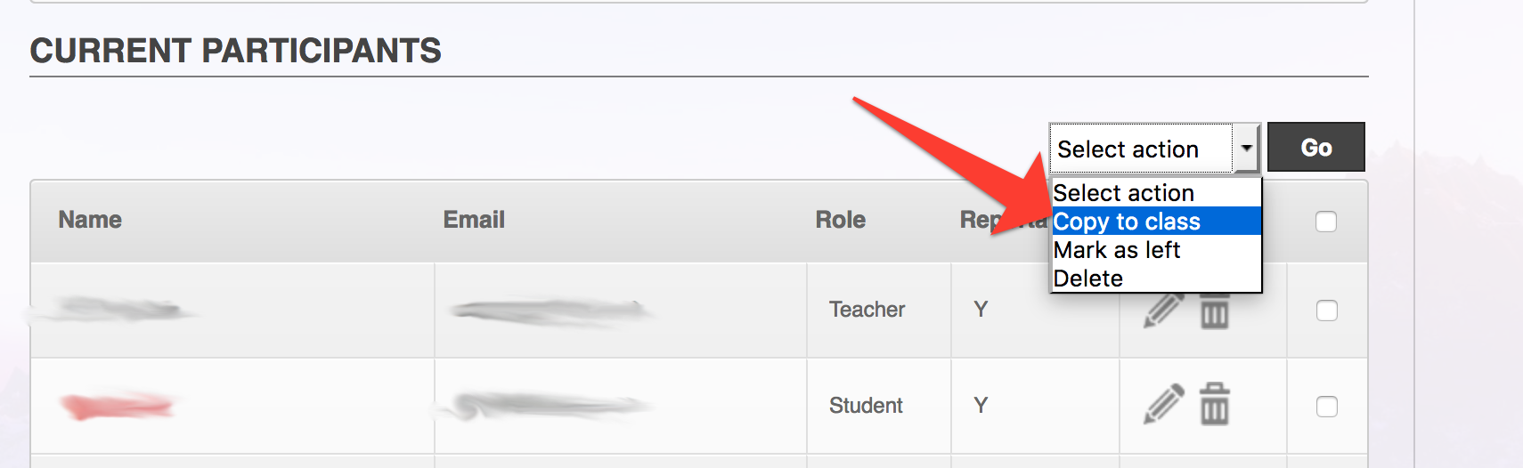Edit the Student participant with pencil icon
Viewport: 1523px width, 468px height.
click(1164, 404)
